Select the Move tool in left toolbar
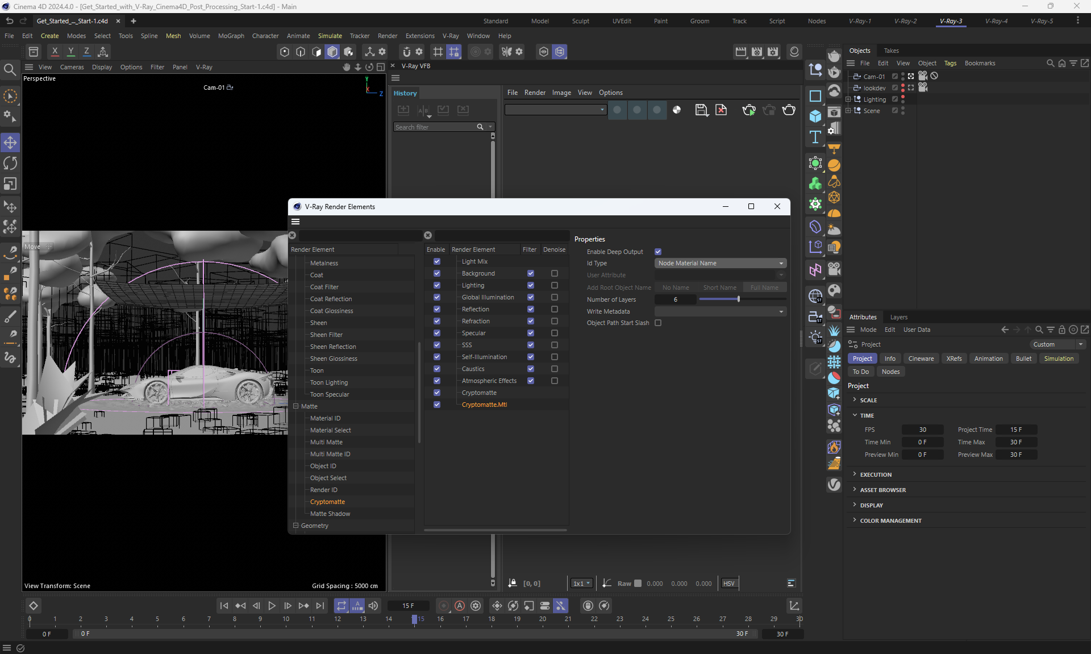The image size is (1091, 654). tap(10, 143)
